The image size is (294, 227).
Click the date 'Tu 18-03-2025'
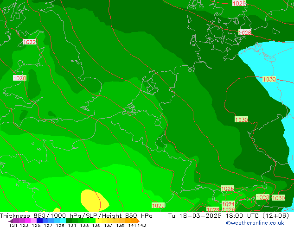[x=195, y=216]
